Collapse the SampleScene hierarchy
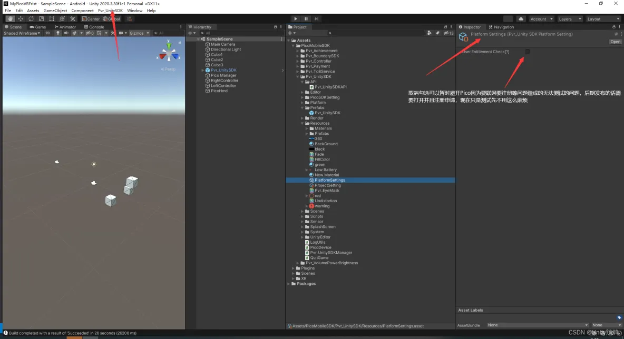624x339 pixels. [198, 39]
